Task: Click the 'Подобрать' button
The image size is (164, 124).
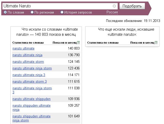Action: pos(132,6)
